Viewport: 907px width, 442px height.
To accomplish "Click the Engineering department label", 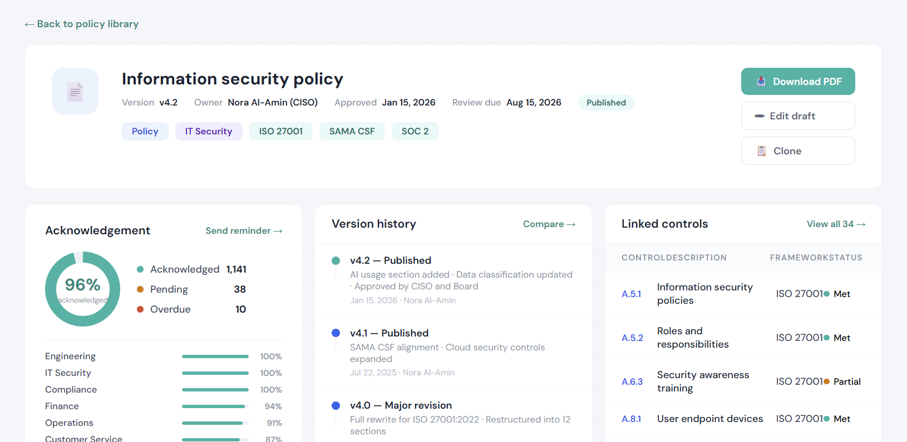I will pos(70,356).
